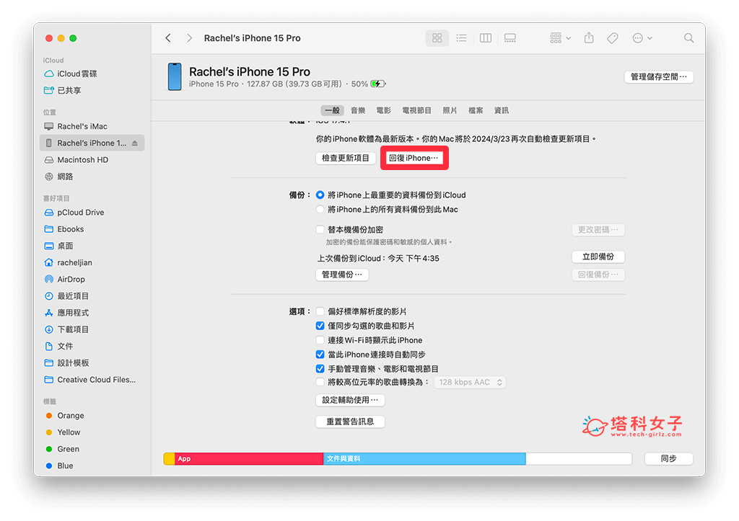
Task: Click 設定輔助使用 button
Action: pyautogui.click(x=350, y=400)
